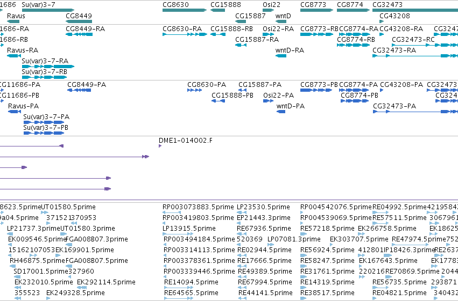458x301 pixels.
Task: Select transcript CG8774-RB
Action: [354, 45]
